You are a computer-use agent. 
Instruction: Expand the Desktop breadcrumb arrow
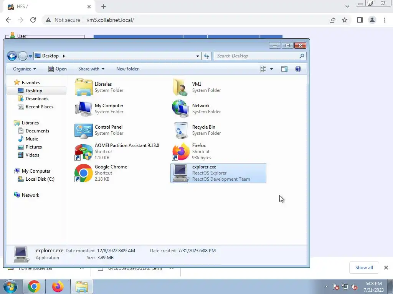[x=64, y=56]
